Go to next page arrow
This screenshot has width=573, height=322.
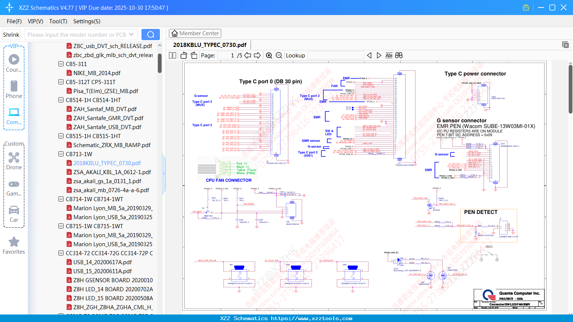click(x=257, y=56)
